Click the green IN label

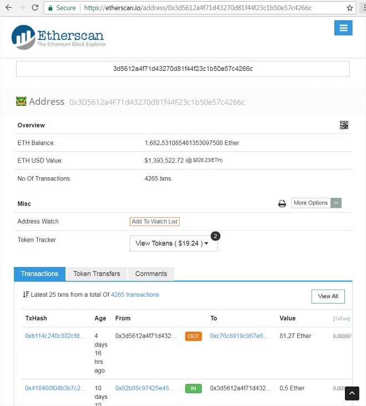(x=194, y=389)
